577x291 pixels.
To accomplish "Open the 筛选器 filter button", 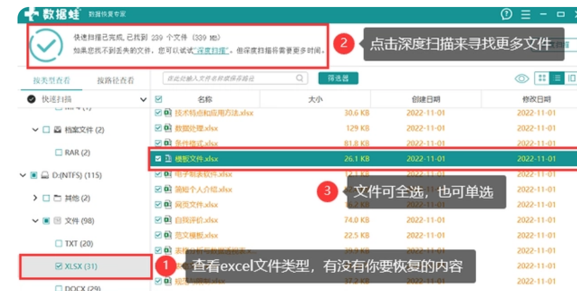I will pyautogui.click(x=338, y=78).
